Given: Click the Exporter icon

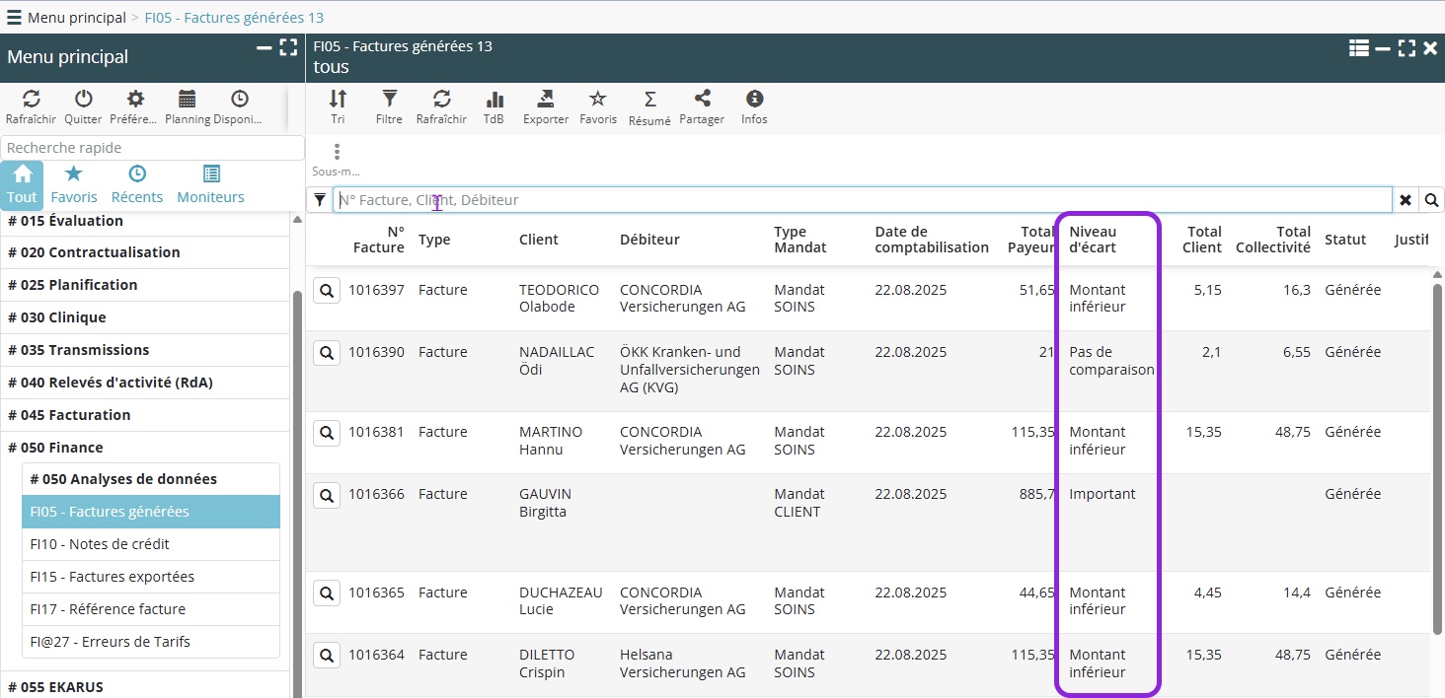Looking at the screenshot, I should [x=545, y=100].
